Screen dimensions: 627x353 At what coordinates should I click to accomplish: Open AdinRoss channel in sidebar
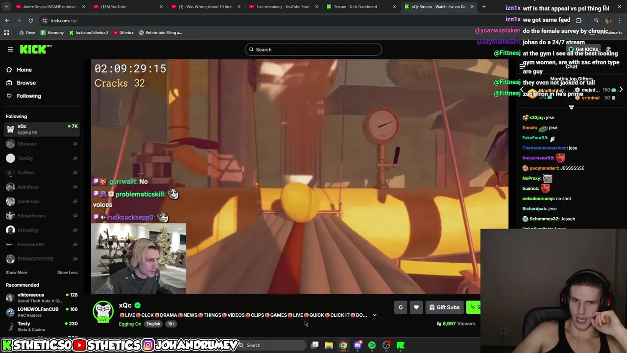point(42,187)
